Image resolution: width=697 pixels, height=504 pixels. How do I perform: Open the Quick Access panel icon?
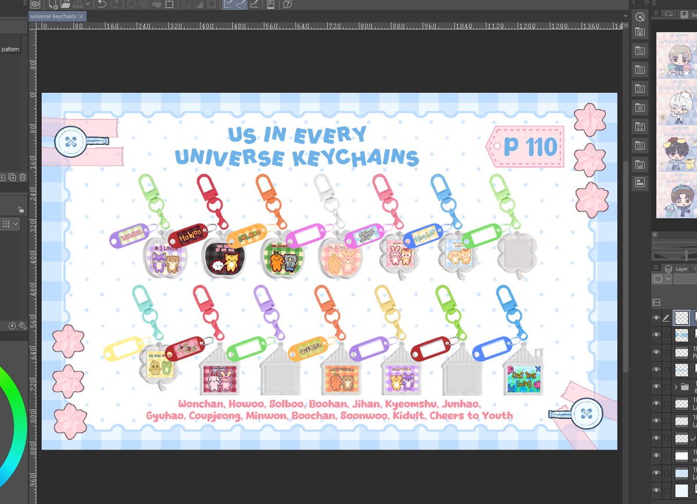click(x=640, y=17)
